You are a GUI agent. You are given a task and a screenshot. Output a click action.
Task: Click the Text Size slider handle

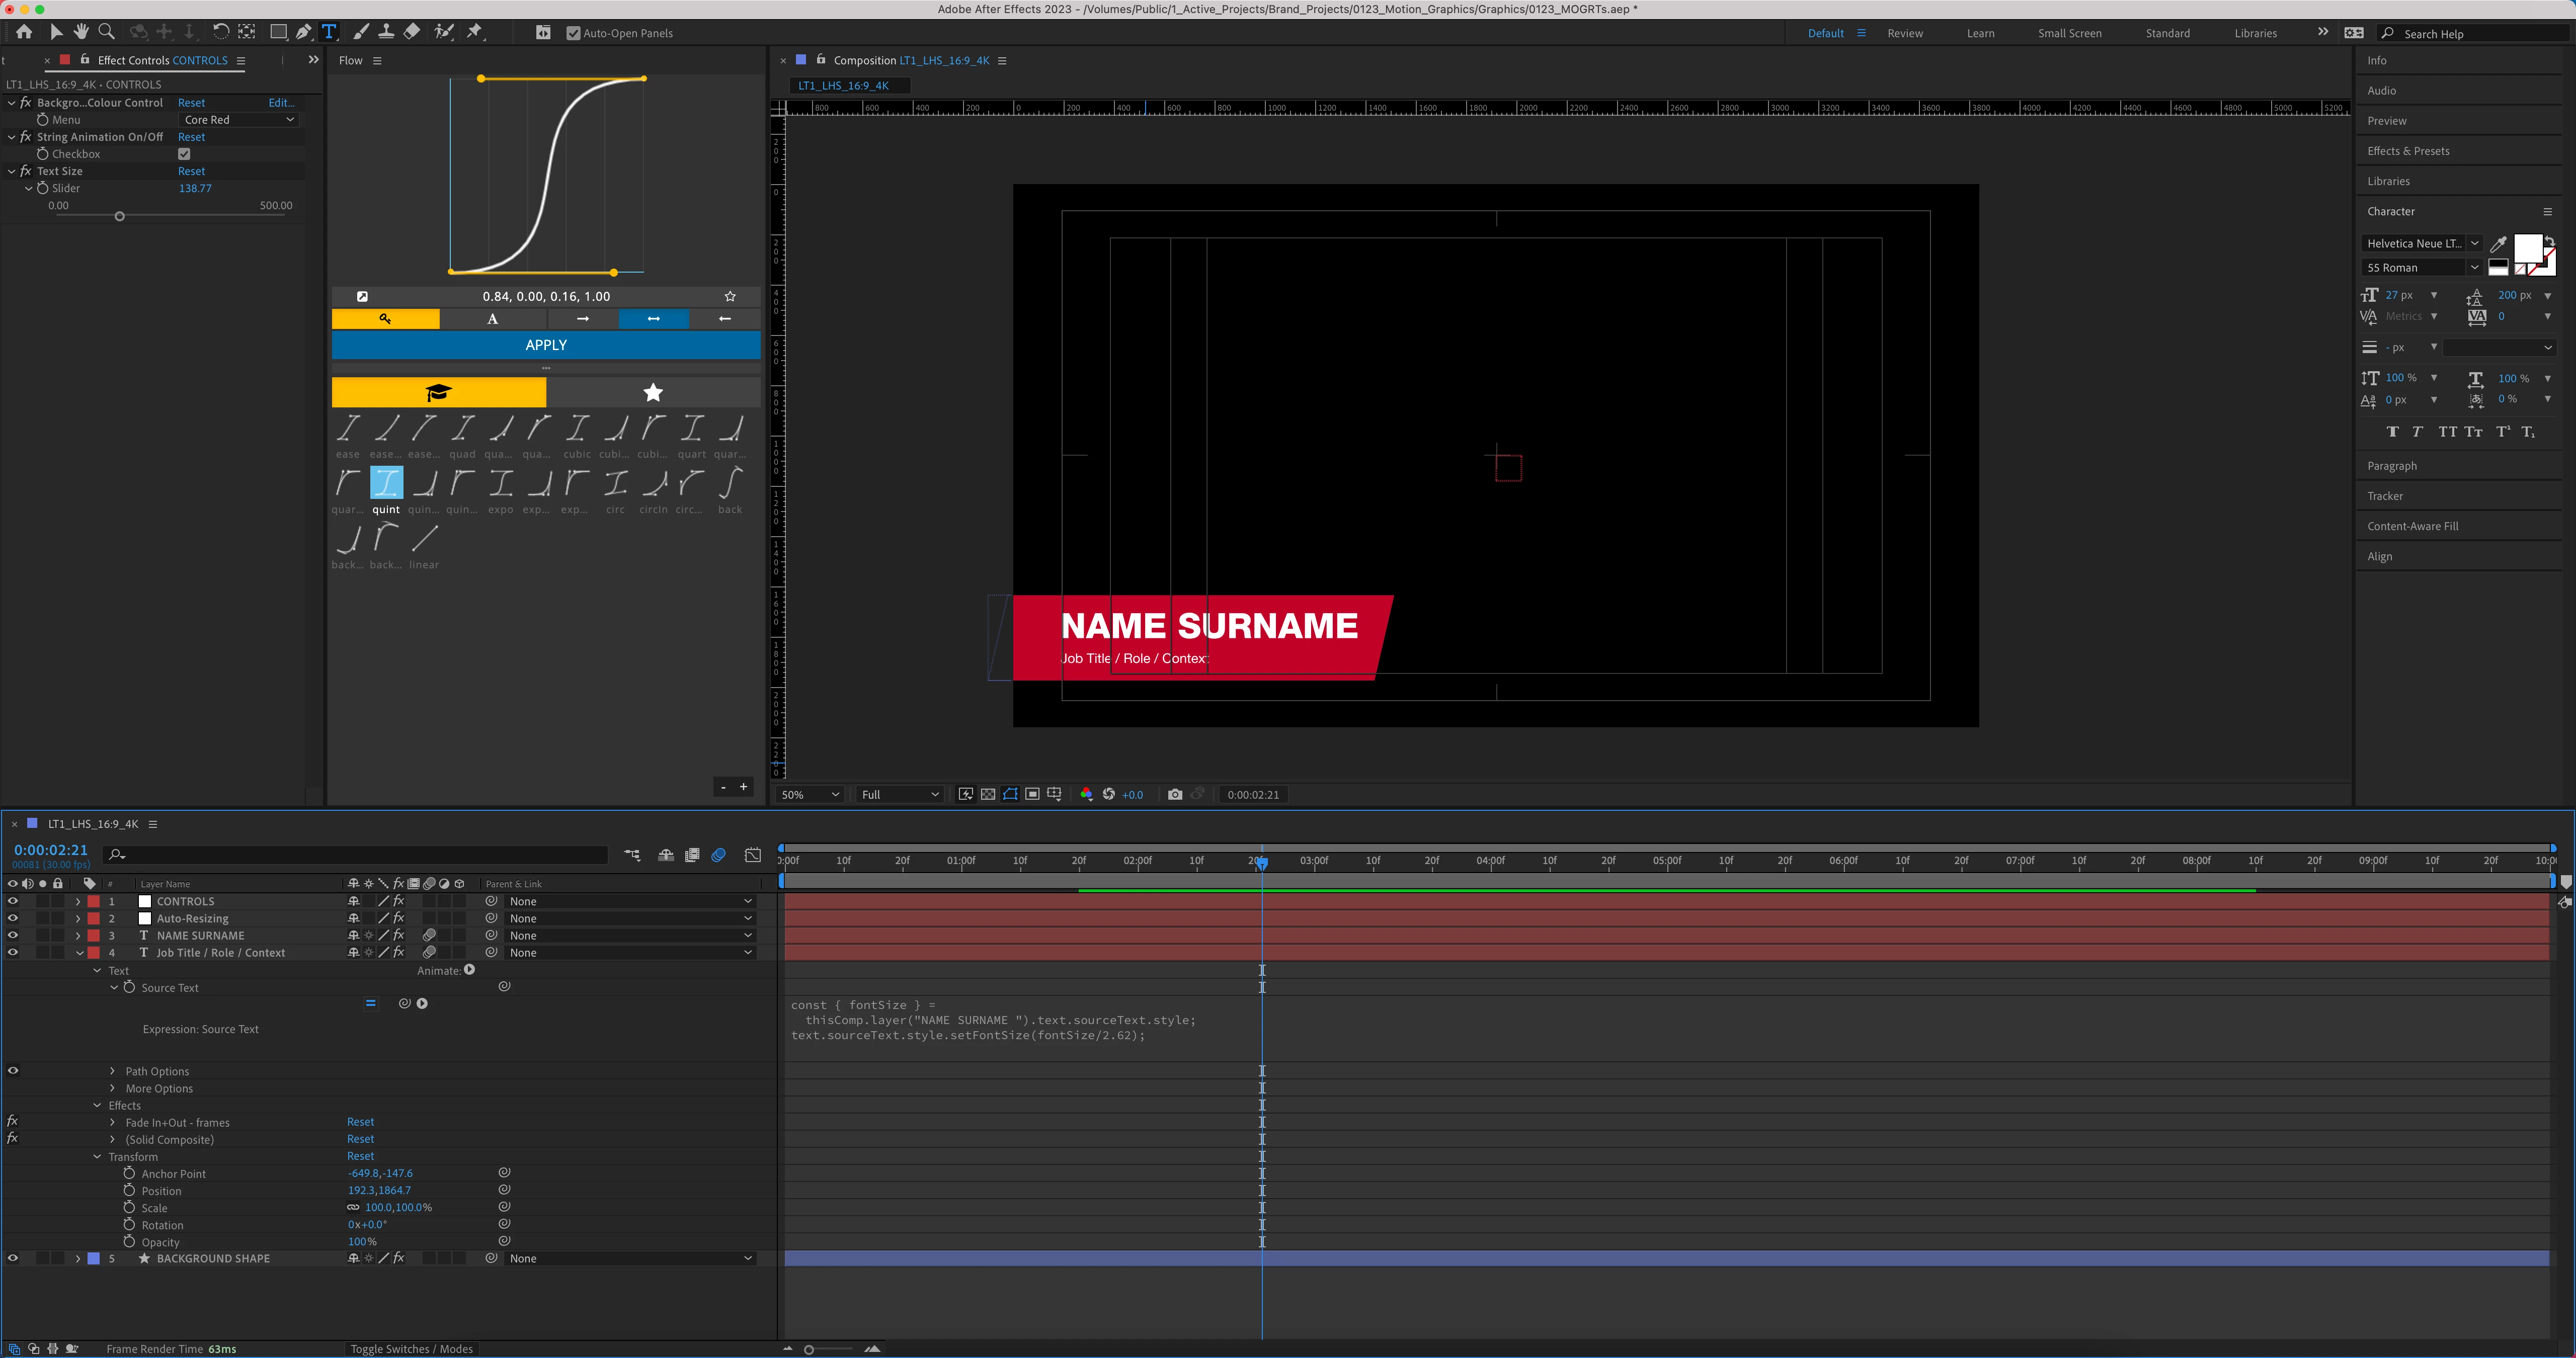[120, 216]
